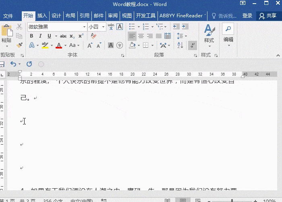The height and width of the screenshot is (202, 282).
Task: Click the Undo arrow in quick access toolbar
Action: pyautogui.click(x=13, y=64)
